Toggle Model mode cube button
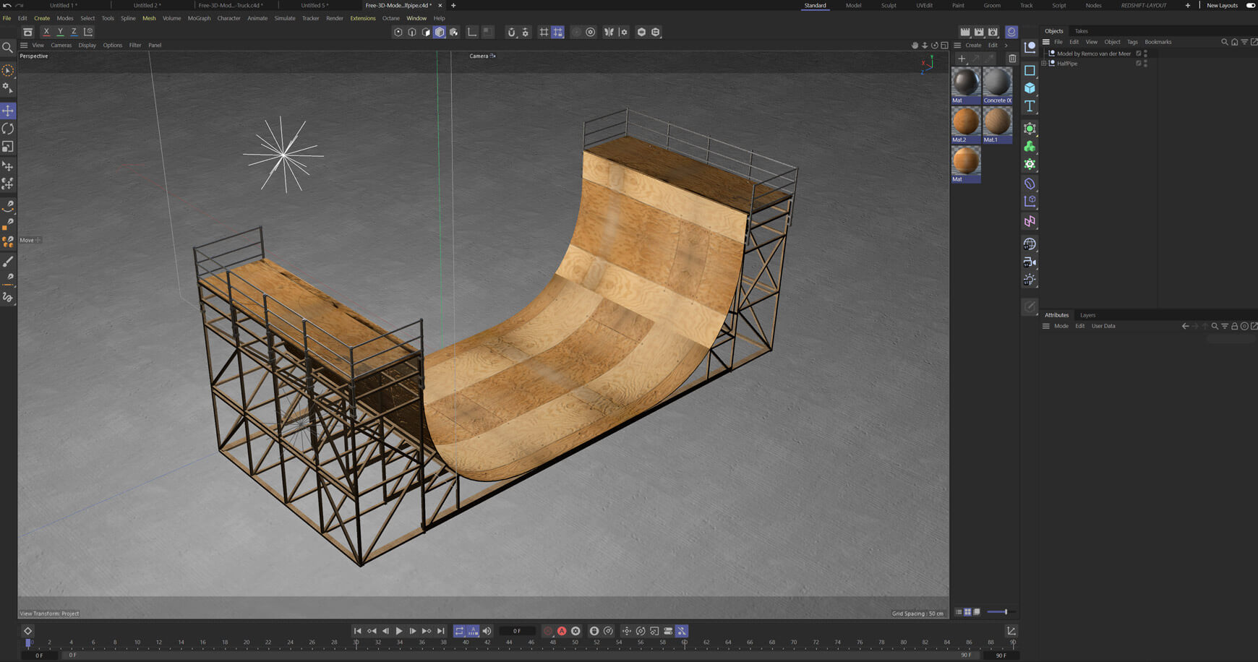 [440, 32]
